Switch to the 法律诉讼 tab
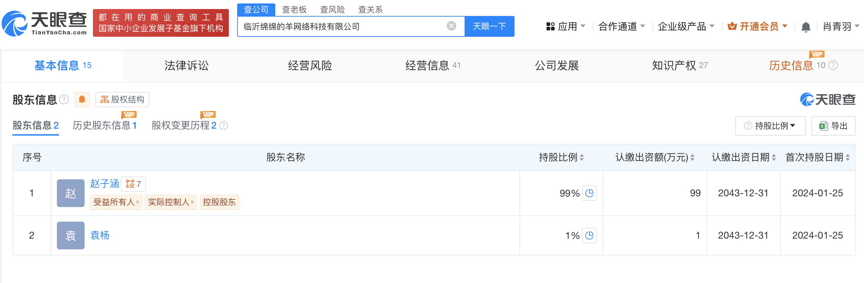Image resolution: width=864 pixels, height=283 pixels. coord(187,66)
